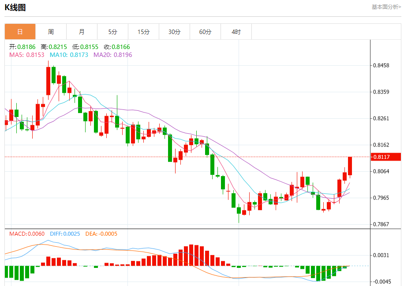Click the 0.8064 price axis label
Viewport: 404px width, 286px height.
click(x=381, y=171)
